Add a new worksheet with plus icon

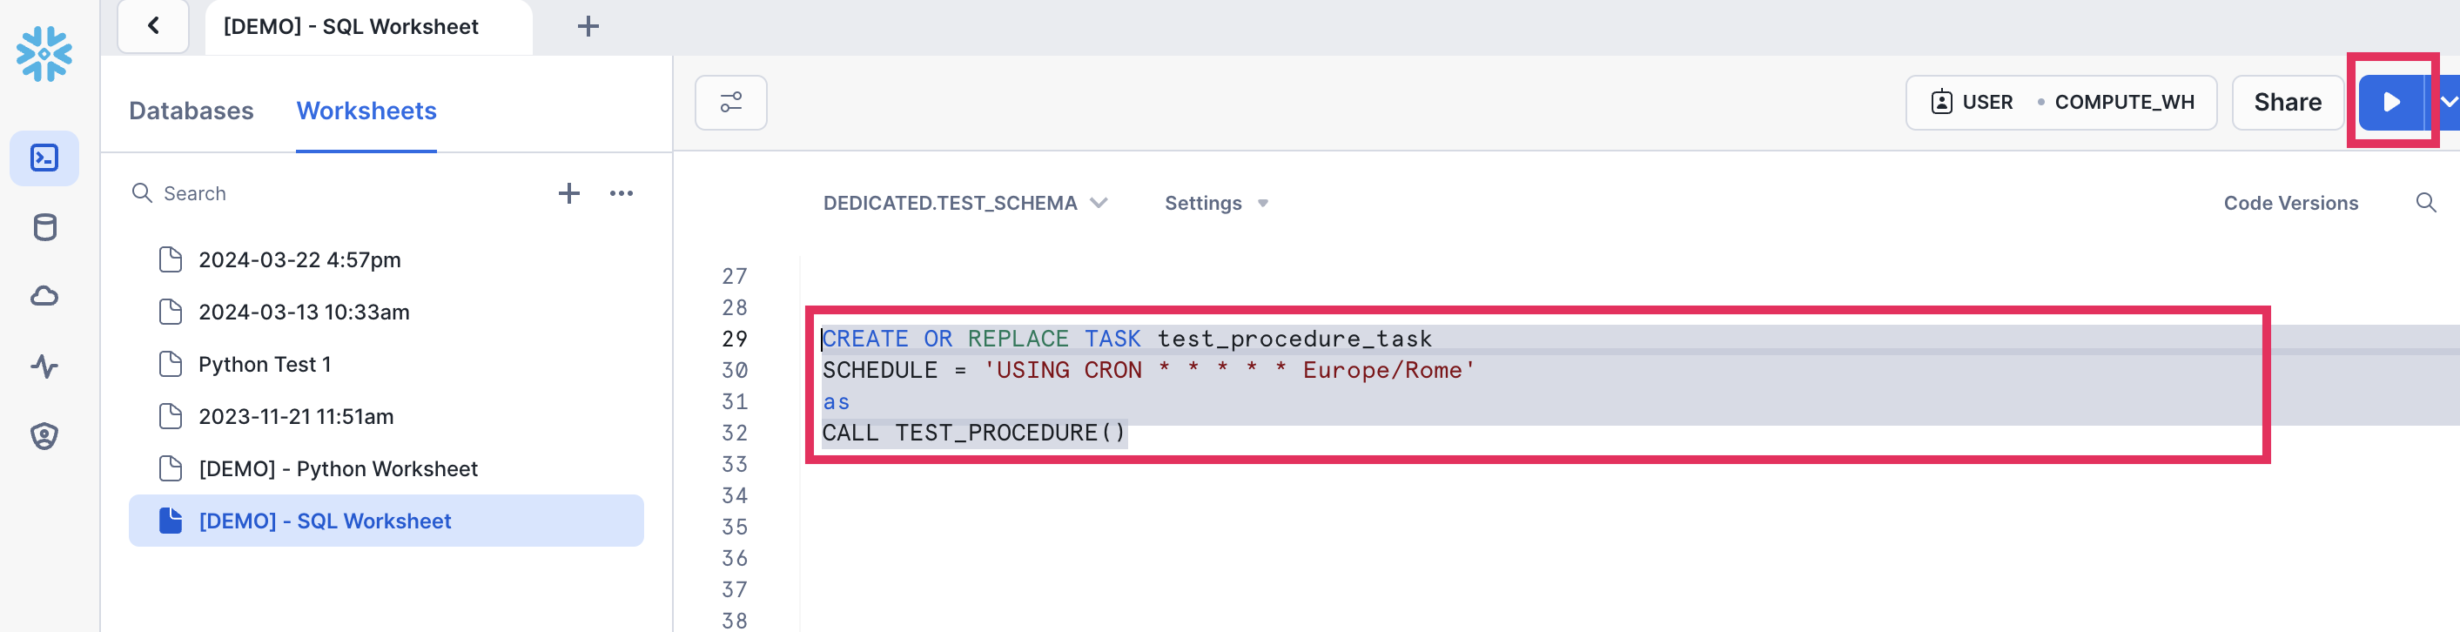click(568, 194)
